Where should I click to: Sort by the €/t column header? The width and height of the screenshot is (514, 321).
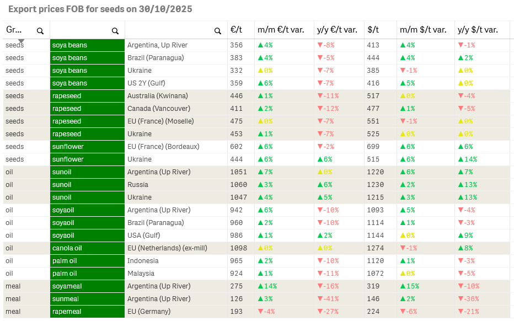tap(236, 30)
